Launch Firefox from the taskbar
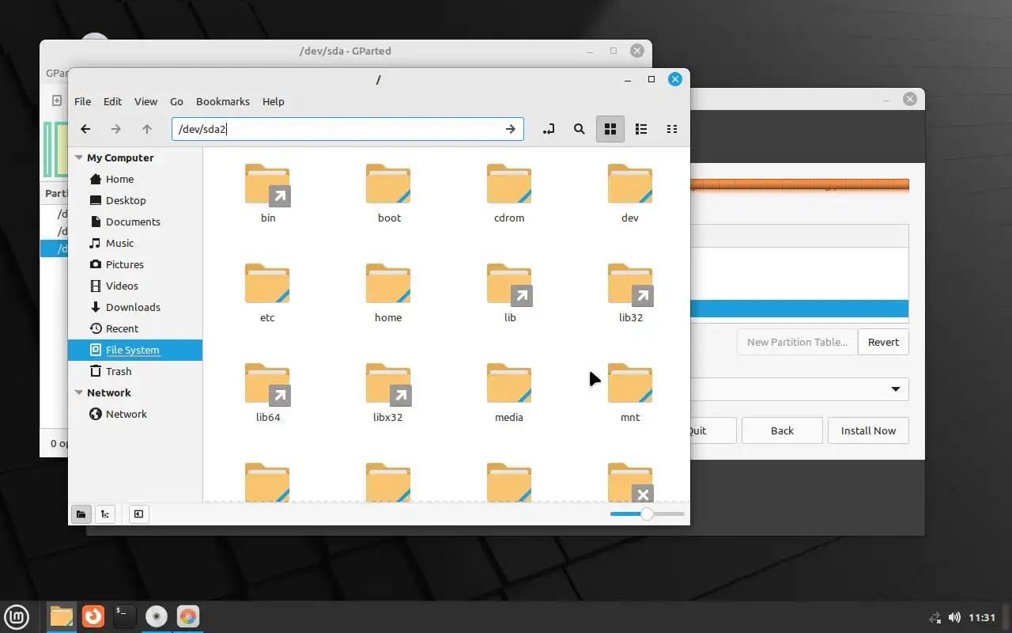This screenshot has height=633, width=1012. [93, 616]
